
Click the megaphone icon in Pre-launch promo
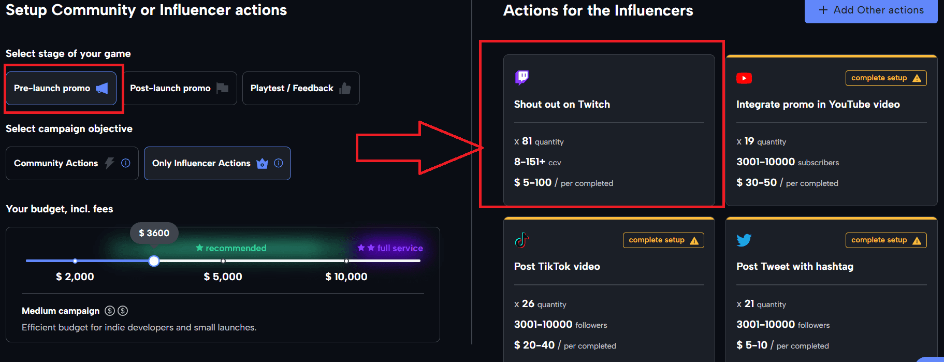coord(102,88)
